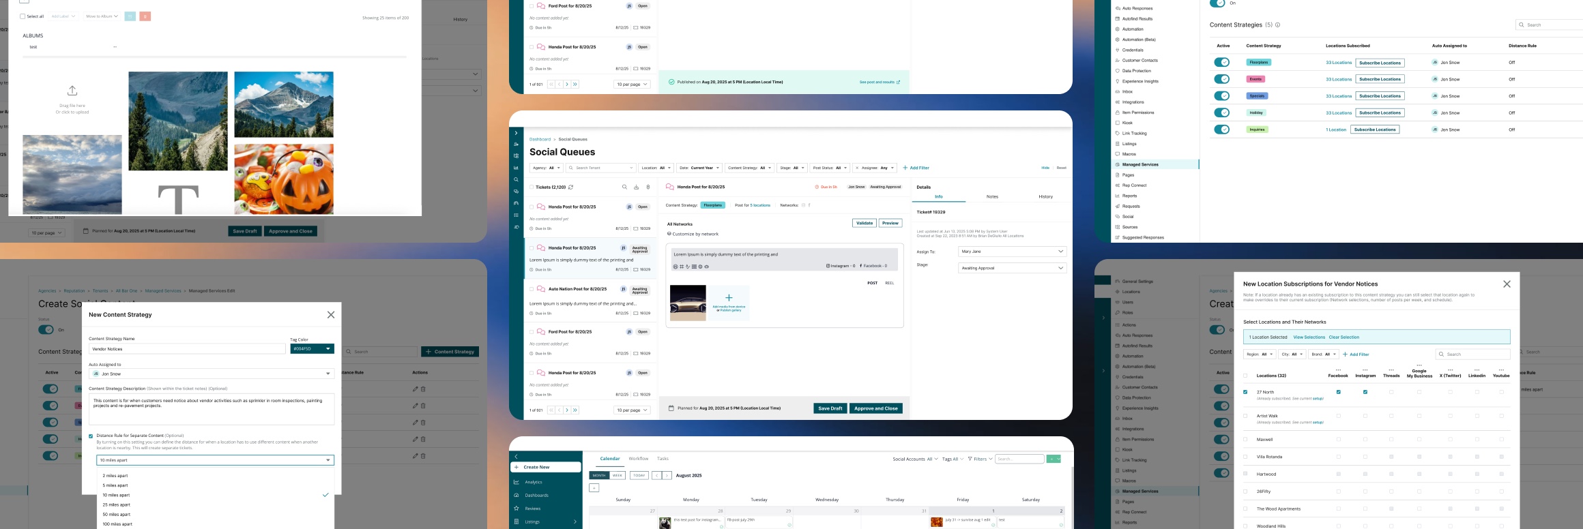
Task: Uncheck Facebook for 27 North
Action: click(1338, 392)
